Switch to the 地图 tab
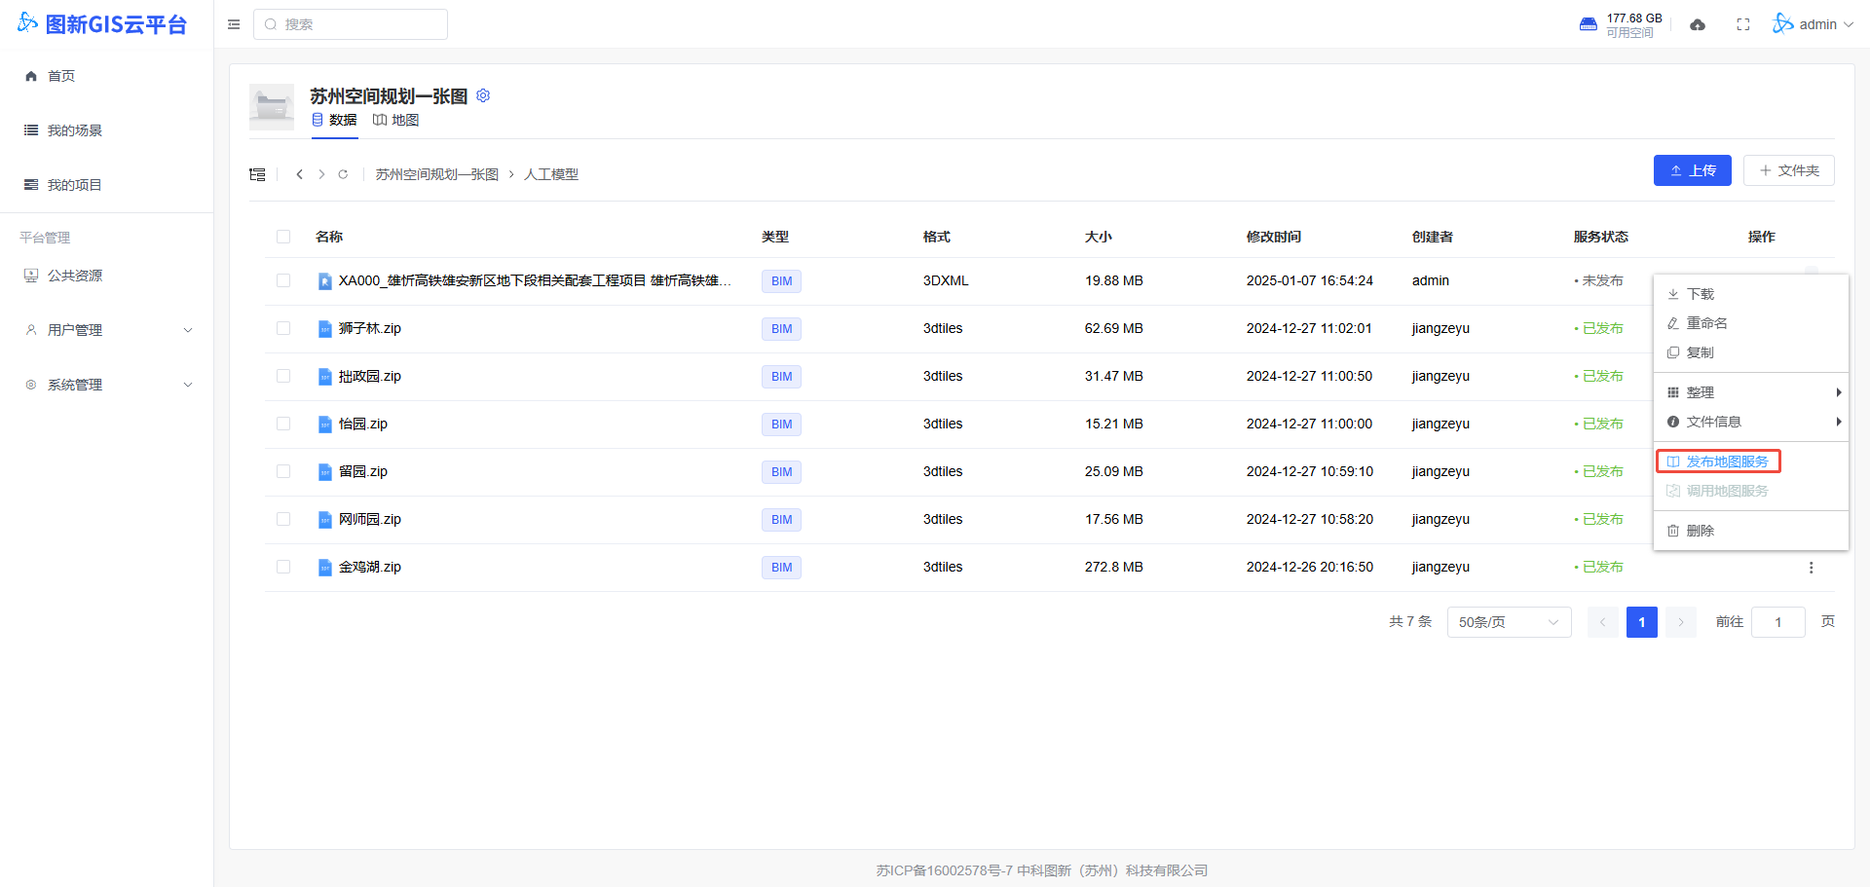The height and width of the screenshot is (887, 1870). 395,120
